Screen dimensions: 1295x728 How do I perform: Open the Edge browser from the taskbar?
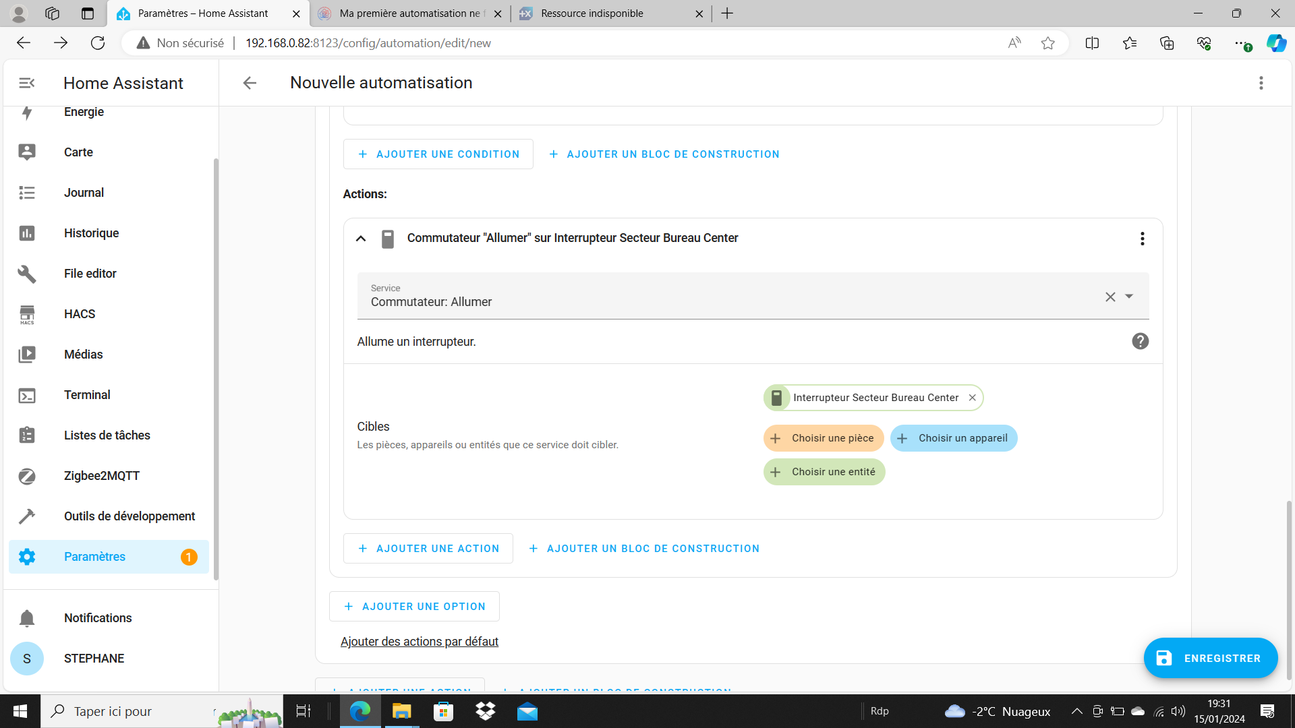[x=360, y=711]
